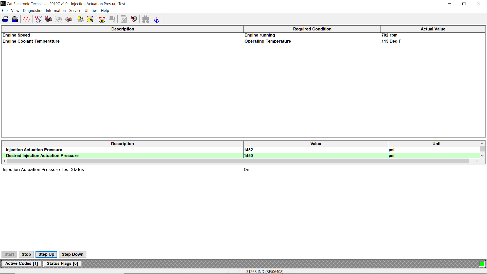Open the View menu
This screenshot has height=274, width=487.
(x=15, y=11)
